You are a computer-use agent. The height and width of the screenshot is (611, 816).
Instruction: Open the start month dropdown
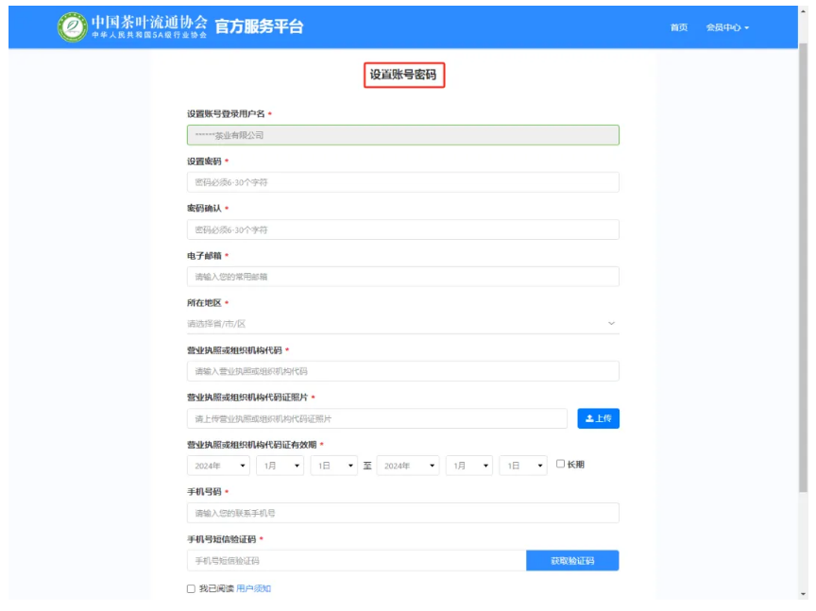(280, 466)
